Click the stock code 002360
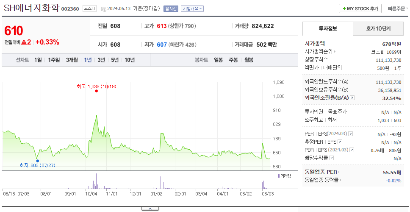 70,9
